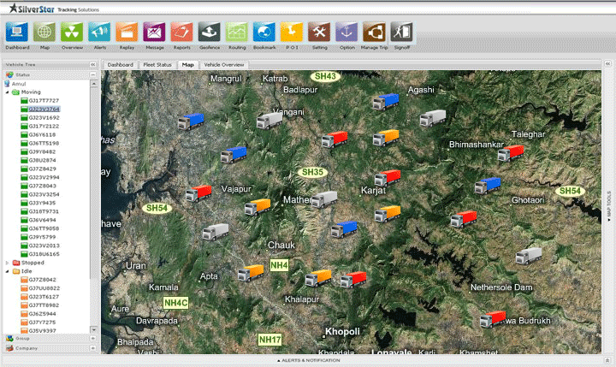
Task: Open the Dashboard toolbar icon
Action: pos(17,32)
